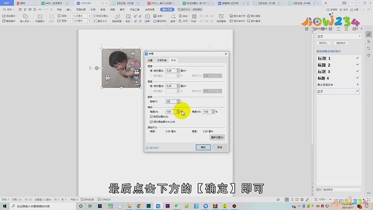Image resolution: width=373 pixels, height=210 pixels.
Task: Open the 操作技巧 tips link in the dialog
Action: point(152,148)
